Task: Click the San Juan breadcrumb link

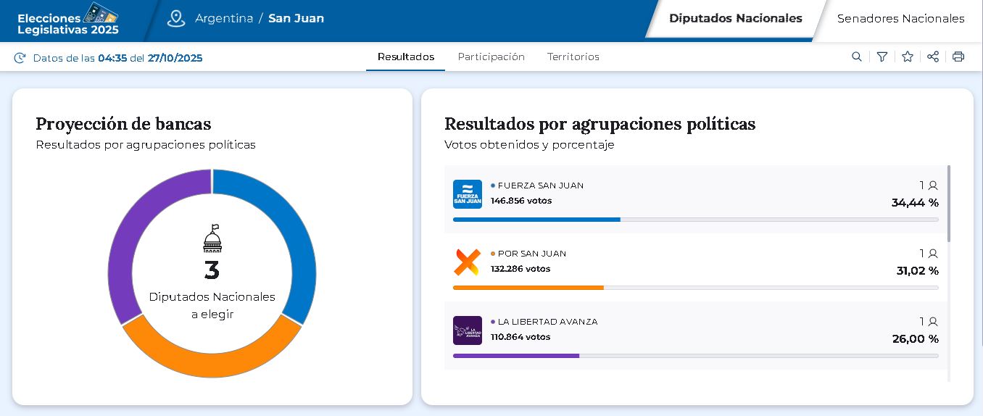Action: (296, 19)
